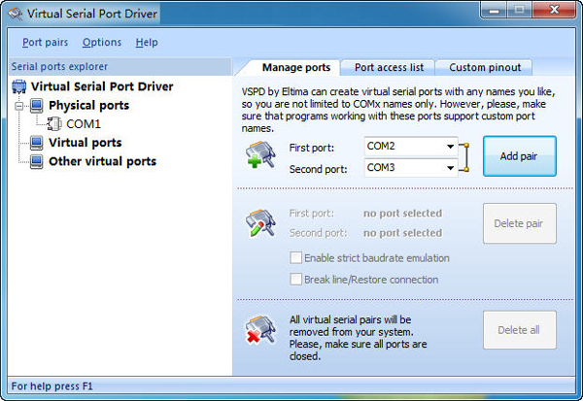Screen dimensions: 583x401
Task: Select COM1 in the ports tree
Action: (x=84, y=123)
